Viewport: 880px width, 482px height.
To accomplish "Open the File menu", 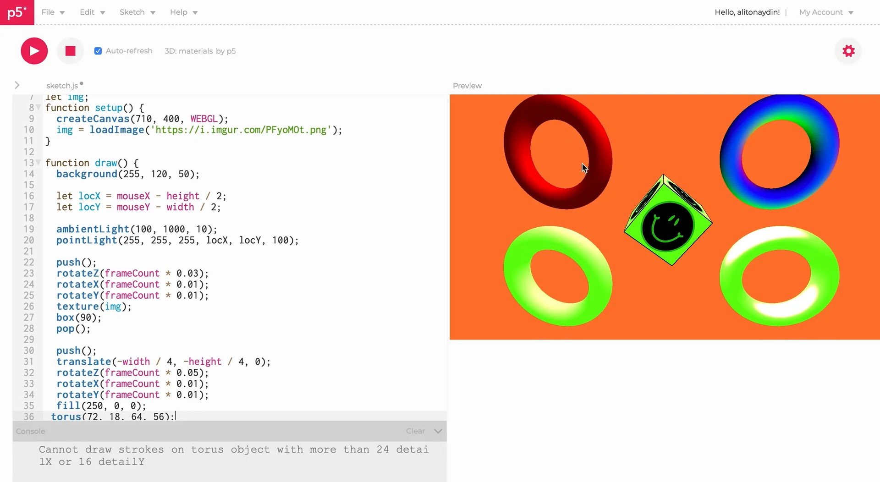I will pyautogui.click(x=53, y=12).
